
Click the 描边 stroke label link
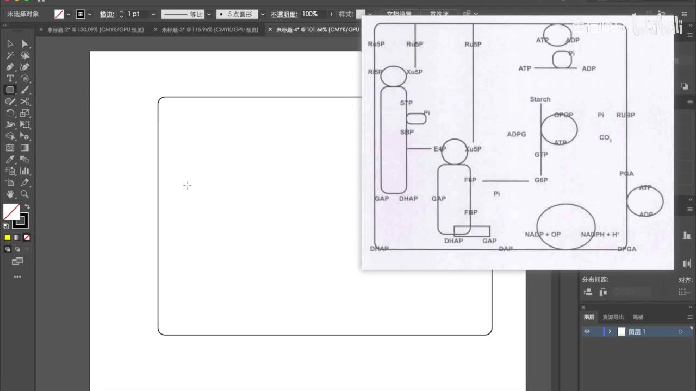tap(107, 14)
